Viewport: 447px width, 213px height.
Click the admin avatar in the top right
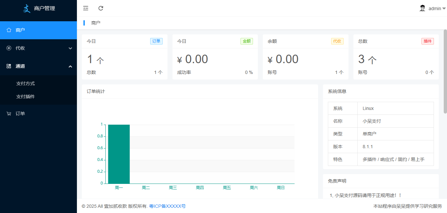click(x=422, y=8)
